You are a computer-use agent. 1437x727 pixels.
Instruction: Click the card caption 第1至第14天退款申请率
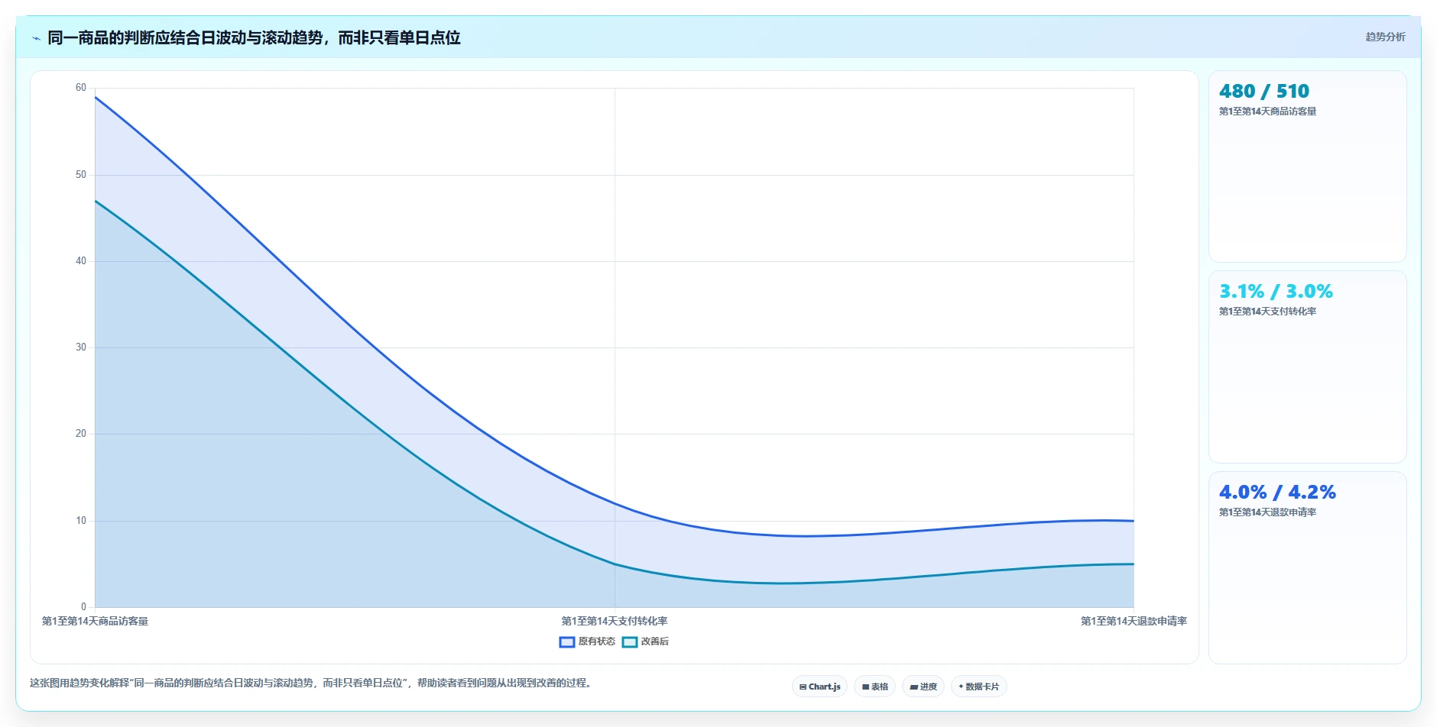coord(1267,512)
